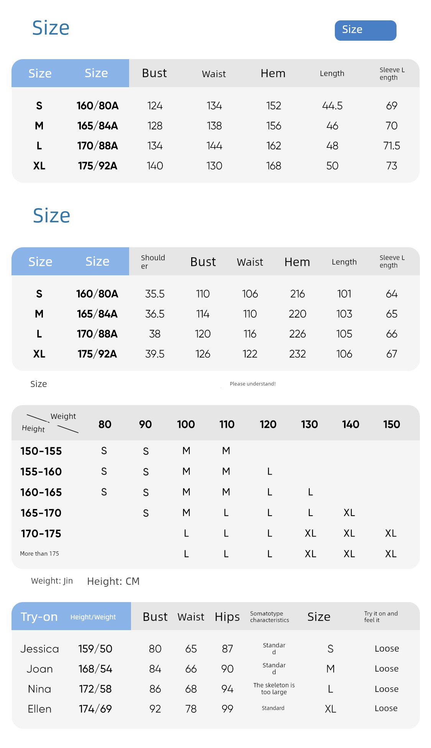Click the 150-155 height row label
Viewport: 431px width, 748px height.
point(41,451)
